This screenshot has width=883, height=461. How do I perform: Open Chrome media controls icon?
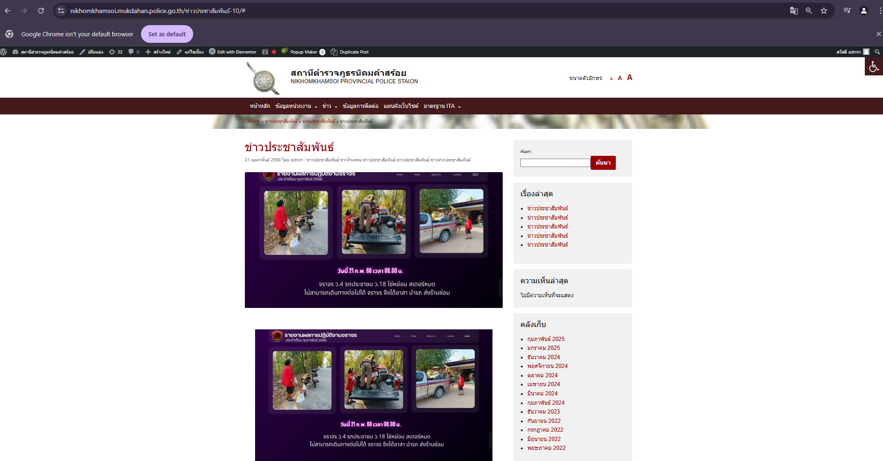coord(847,11)
